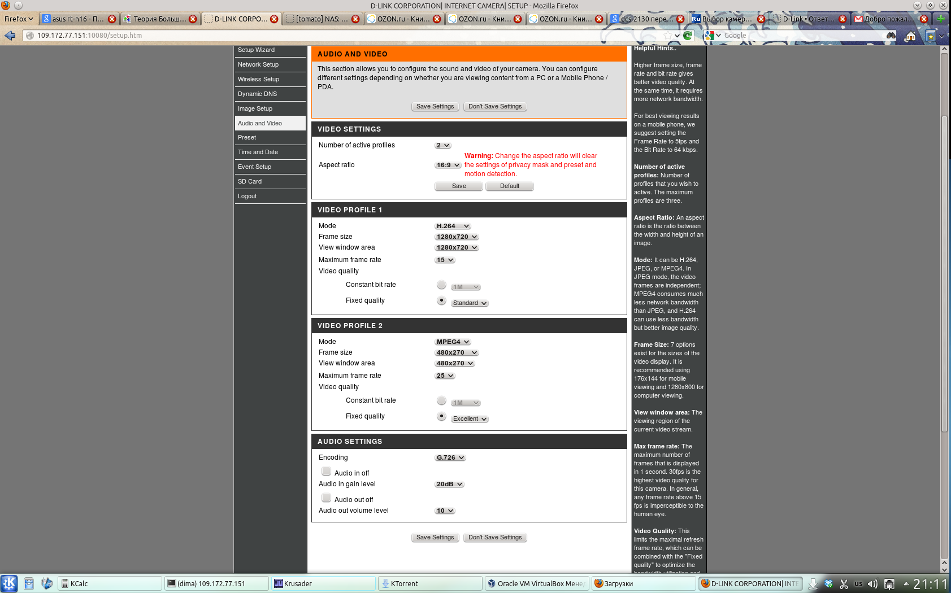Search using the binoculars icon
The width and height of the screenshot is (951, 593).
coord(891,36)
